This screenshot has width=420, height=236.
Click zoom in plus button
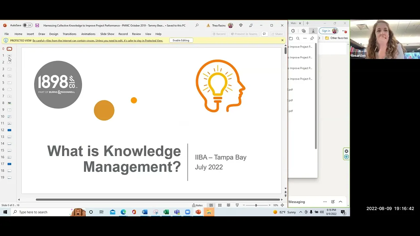(x=269, y=205)
